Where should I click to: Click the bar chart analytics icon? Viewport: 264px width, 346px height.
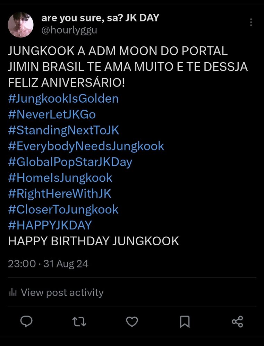pos(13,293)
